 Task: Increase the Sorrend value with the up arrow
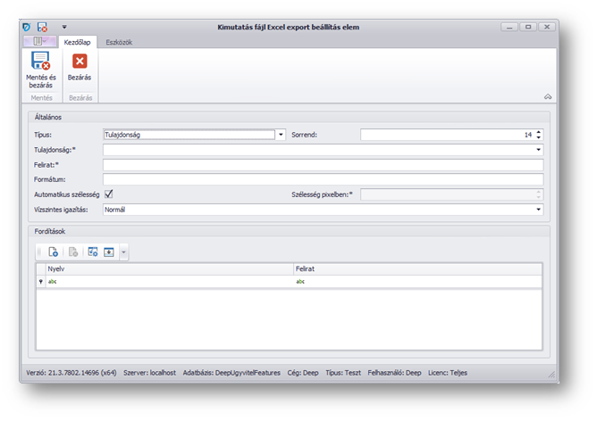[x=539, y=132]
